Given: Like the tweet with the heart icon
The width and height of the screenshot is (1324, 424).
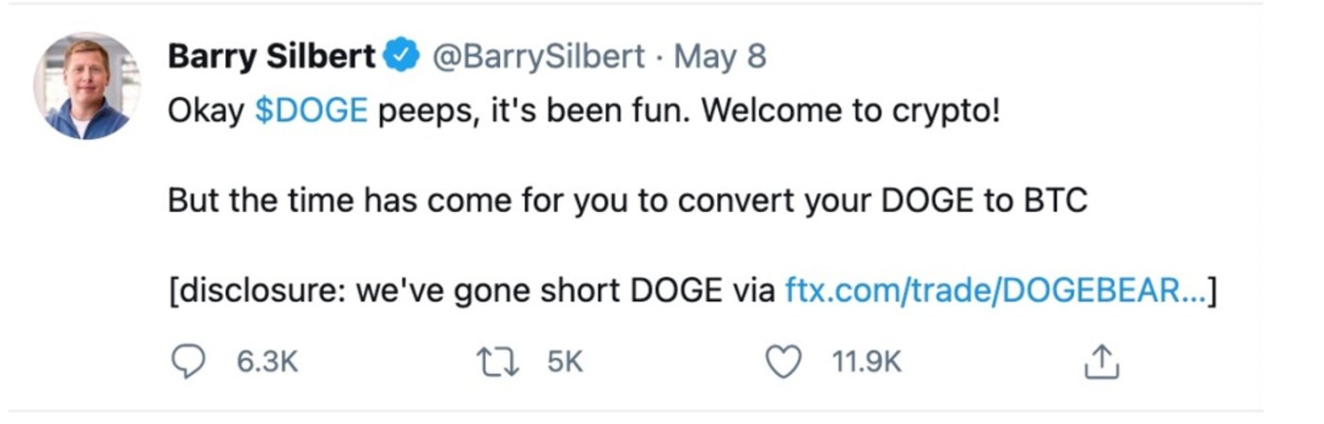Looking at the screenshot, I should click(782, 361).
